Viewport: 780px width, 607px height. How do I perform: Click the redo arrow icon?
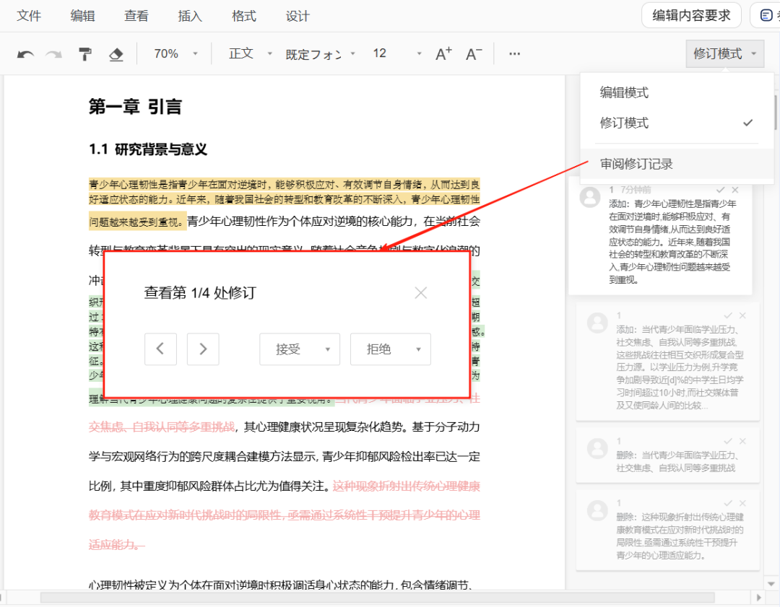point(54,54)
